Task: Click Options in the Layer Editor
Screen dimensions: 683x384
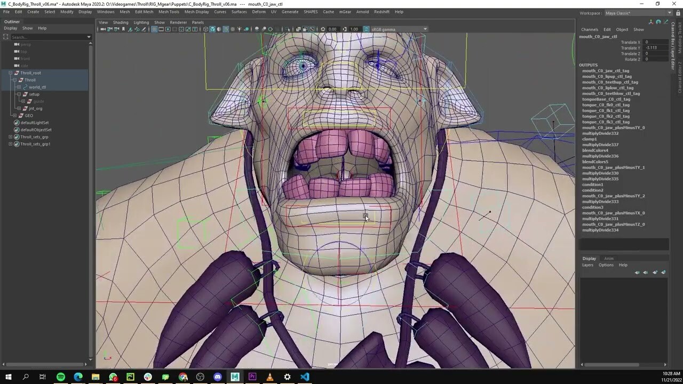Action: (x=606, y=265)
